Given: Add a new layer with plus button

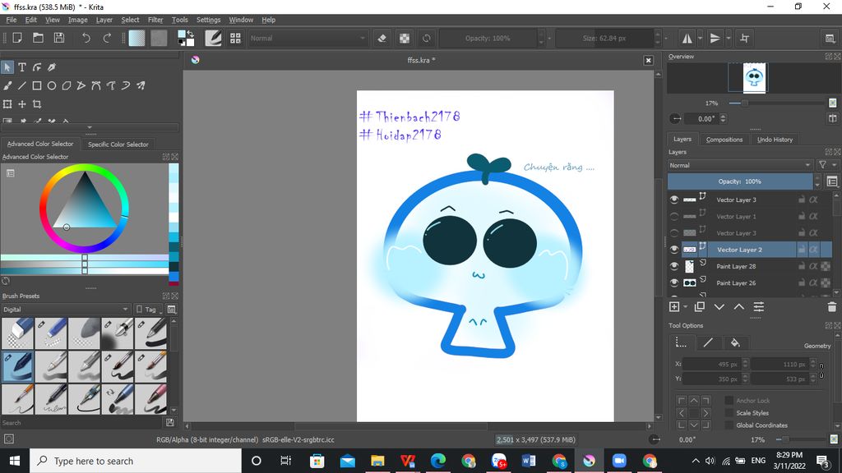Looking at the screenshot, I should (x=674, y=307).
